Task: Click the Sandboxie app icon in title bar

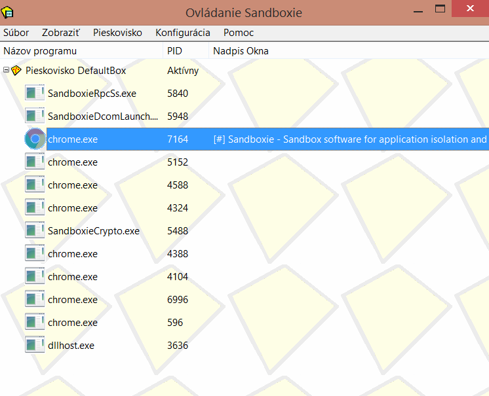Action: pyautogui.click(x=9, y=11)
